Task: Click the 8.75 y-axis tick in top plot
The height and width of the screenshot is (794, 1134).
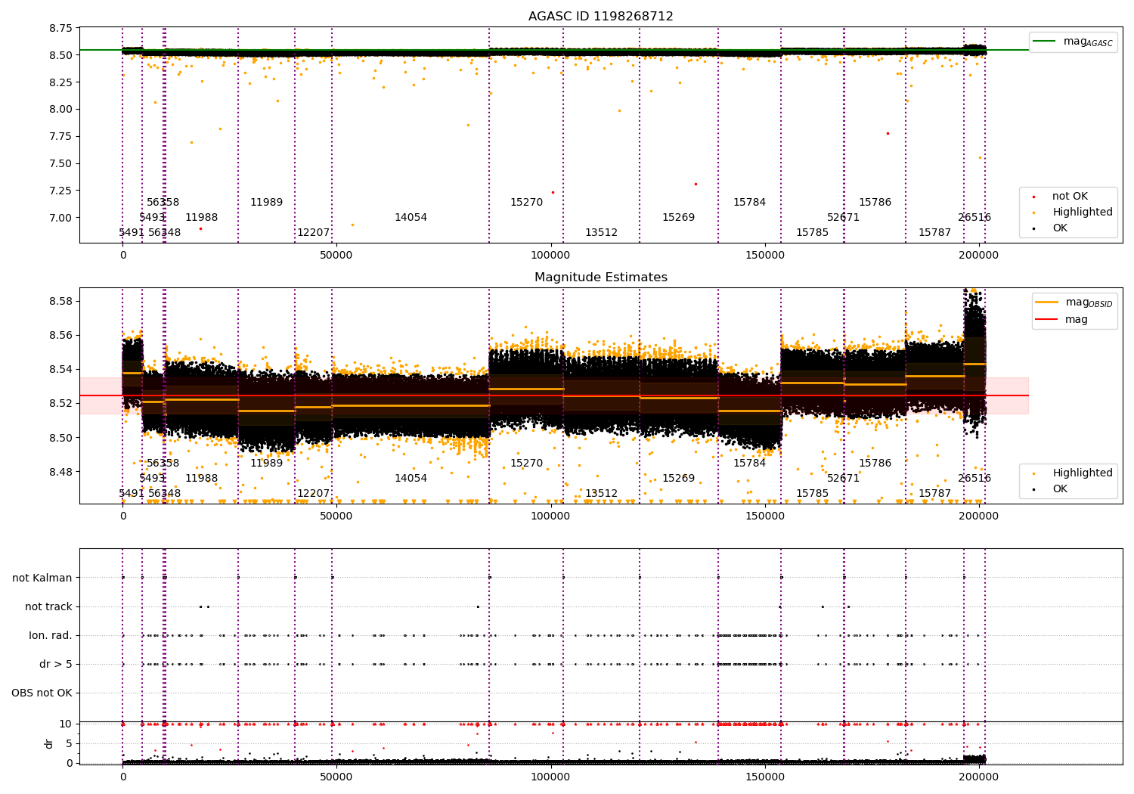Action: pos(60,29)
